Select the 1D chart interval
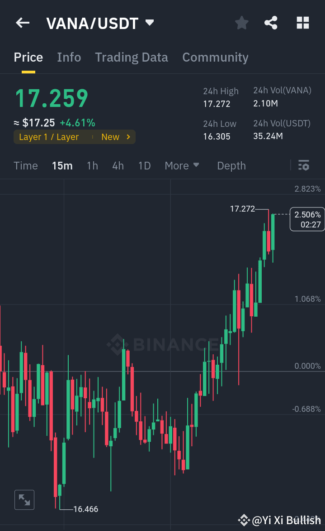The width and height of the screenshot is (325, 531). (144, 166)
